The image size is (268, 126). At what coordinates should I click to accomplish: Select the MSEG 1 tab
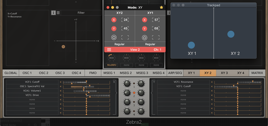[109, 73]
